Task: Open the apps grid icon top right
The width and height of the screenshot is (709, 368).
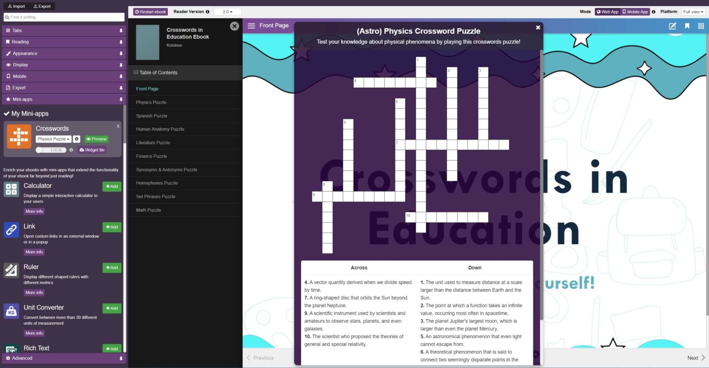Action: click(x=701, y=26)
